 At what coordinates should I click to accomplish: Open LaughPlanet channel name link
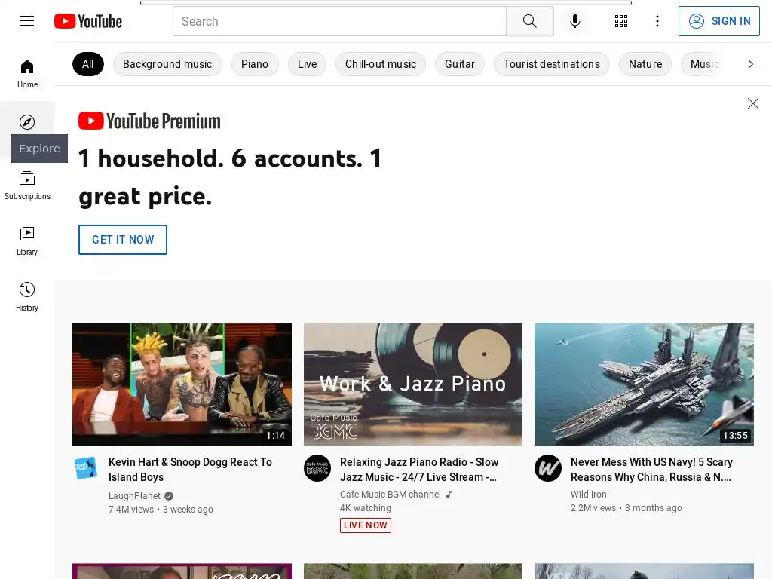134,496
